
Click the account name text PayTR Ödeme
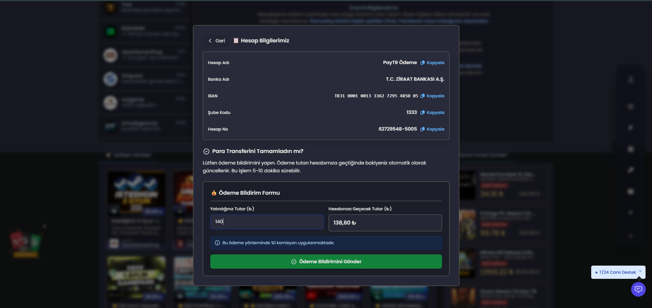tap(400, 62)
